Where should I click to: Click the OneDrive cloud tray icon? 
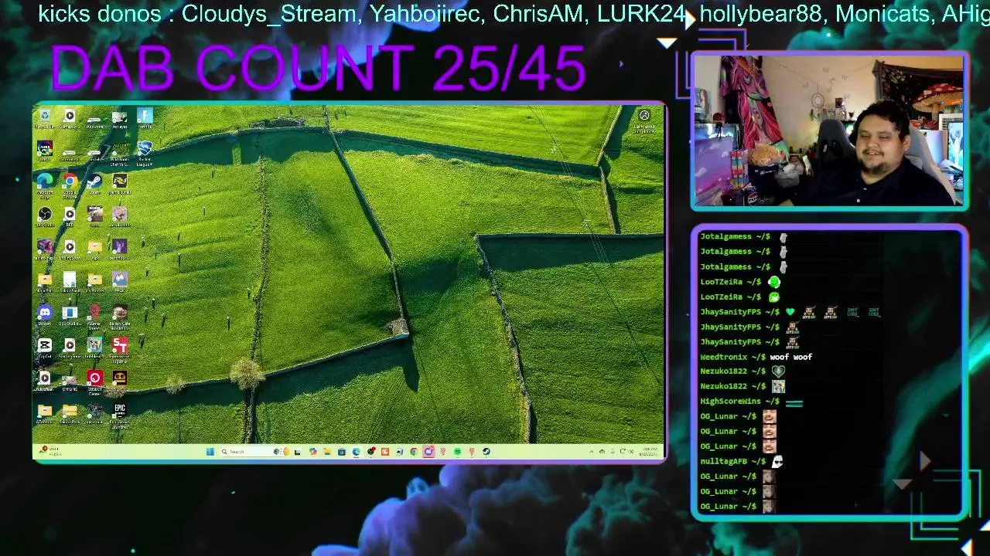602,452
